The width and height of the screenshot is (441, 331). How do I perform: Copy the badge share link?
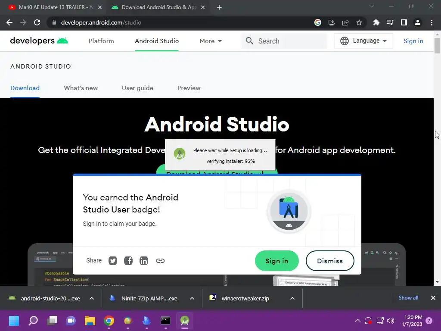160,261
